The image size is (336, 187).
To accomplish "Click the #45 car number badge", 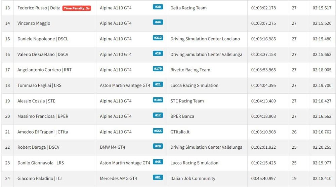I will pos(158,162).
